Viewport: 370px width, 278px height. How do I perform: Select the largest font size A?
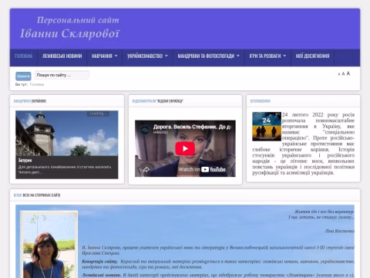point(348,73)
